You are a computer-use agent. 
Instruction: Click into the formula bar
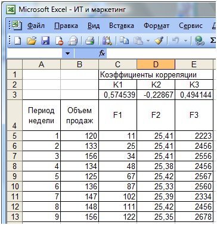pyautogui.click(x=162, y=54)
